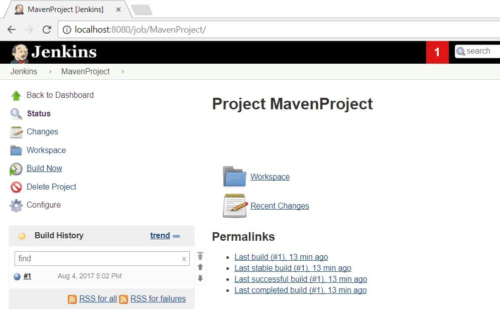Click the Status magnifying glass icon

pos(16,114)
